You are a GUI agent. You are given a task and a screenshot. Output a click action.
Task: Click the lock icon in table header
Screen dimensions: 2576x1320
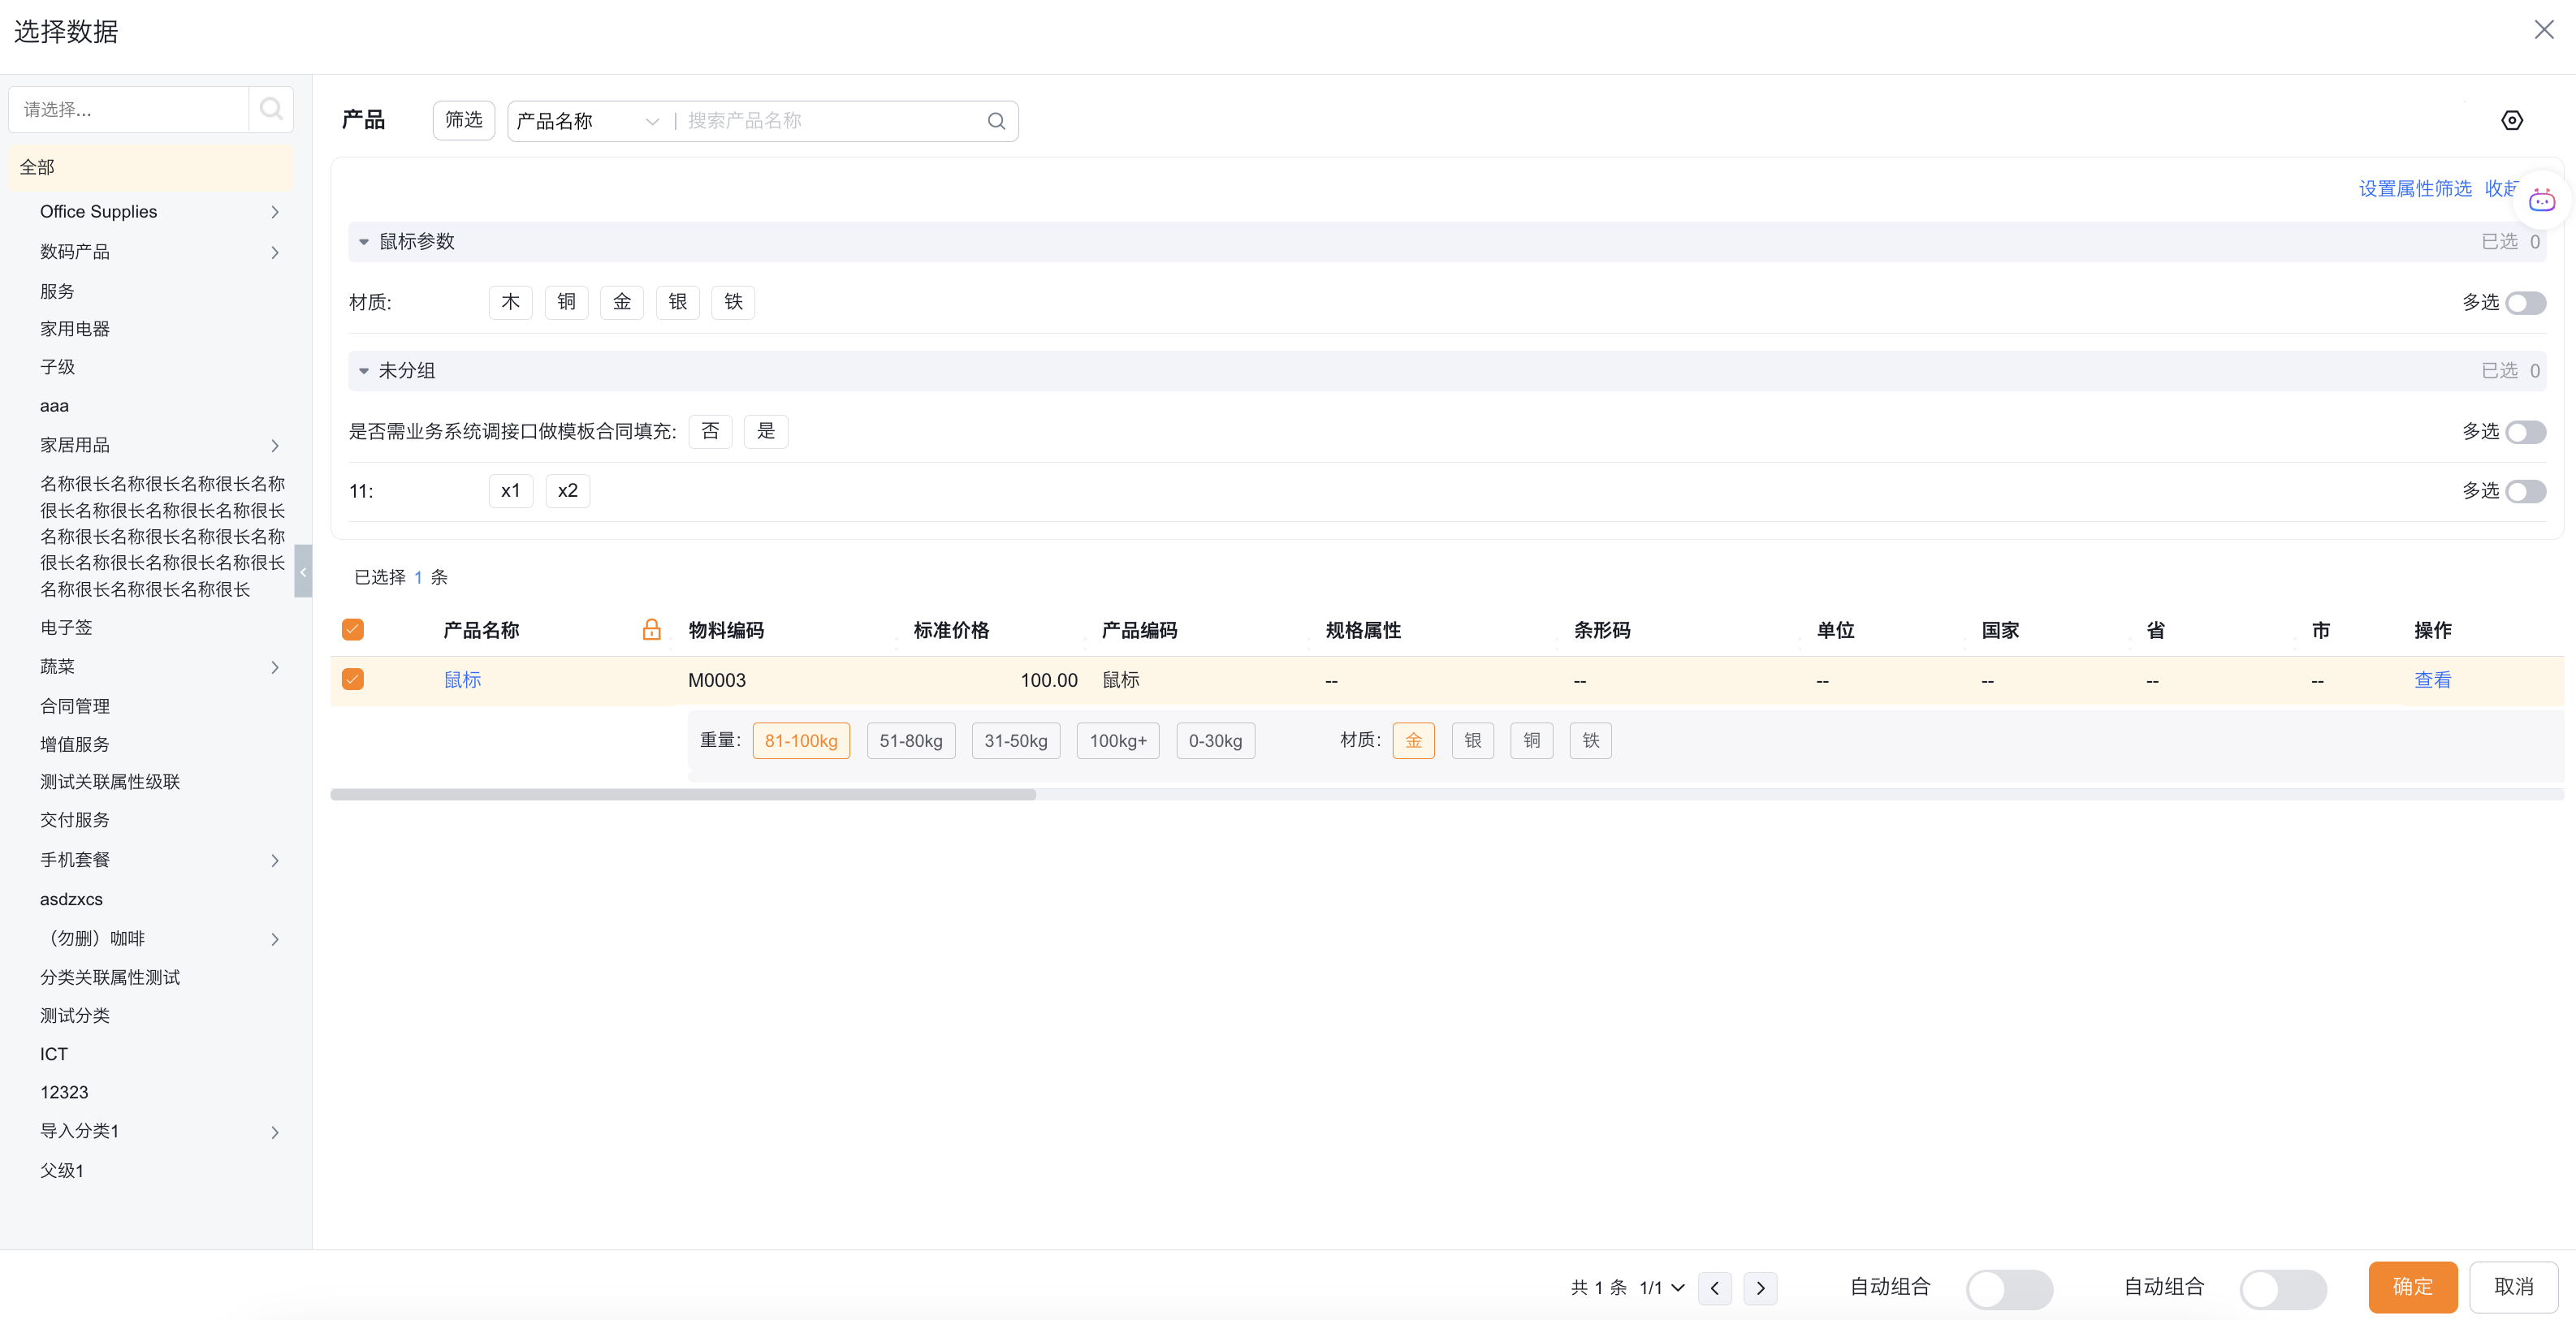click(x=651, y=629)
